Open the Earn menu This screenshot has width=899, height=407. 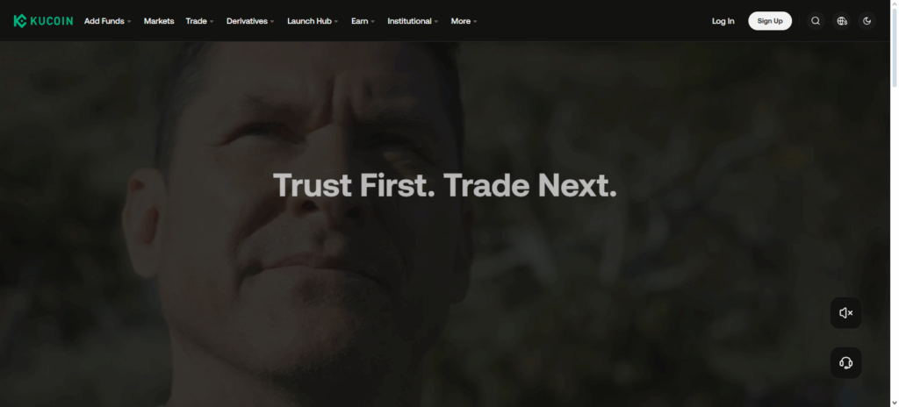tap(363, 21)
